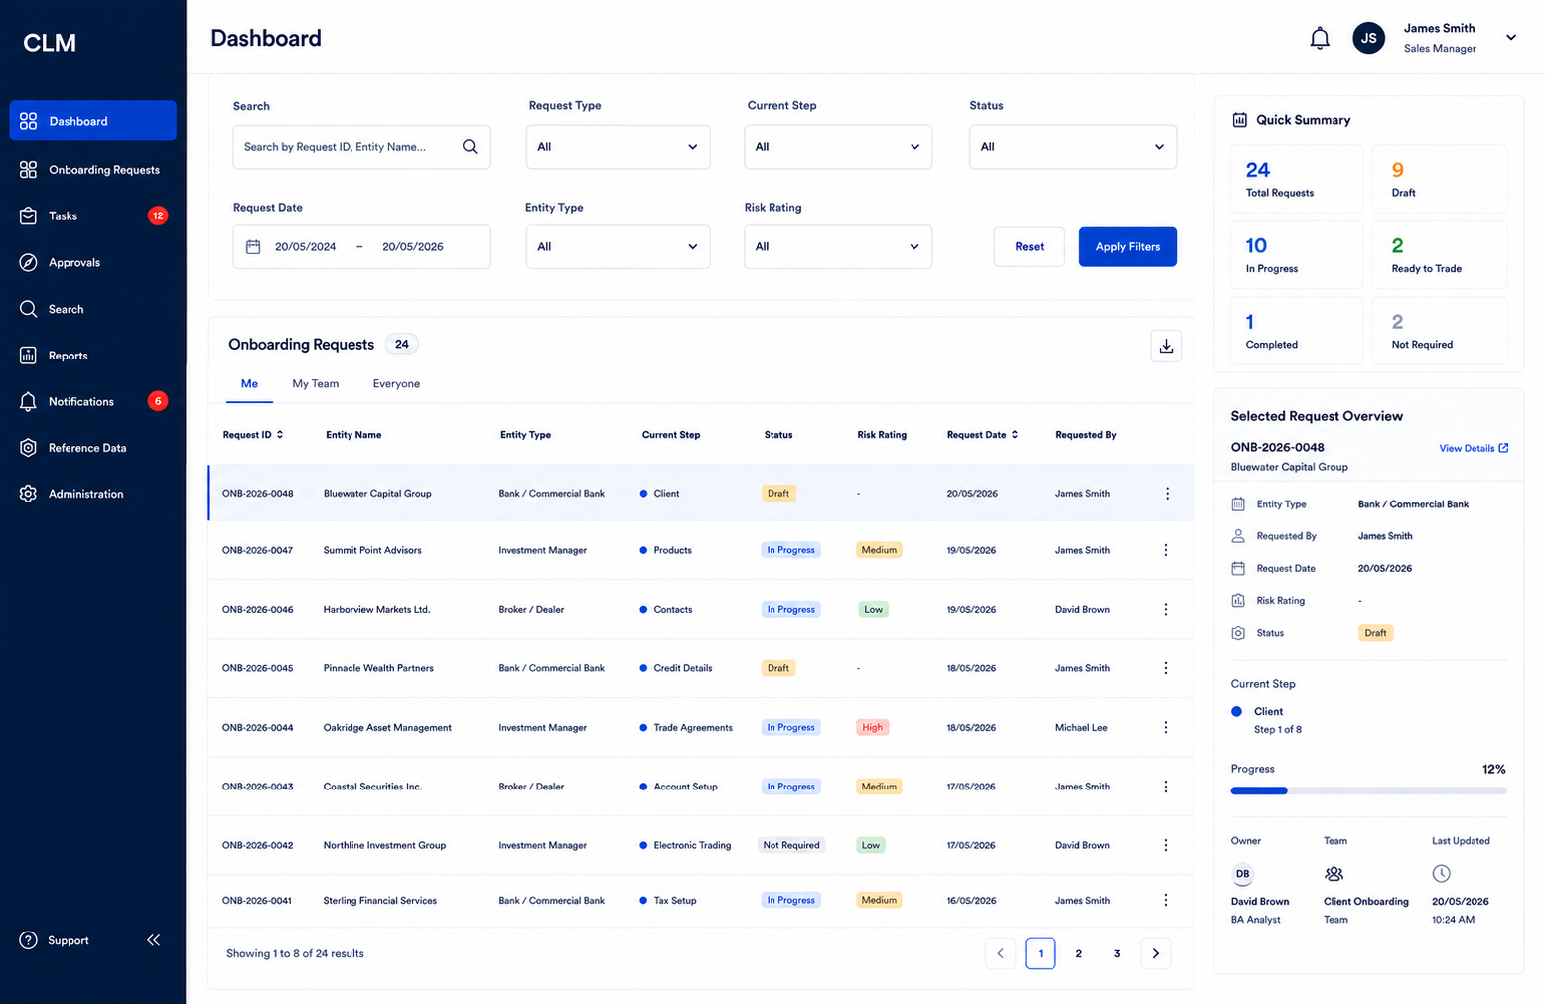This screenshot has width=1545, height=1004.
Task: Click the CLM logo
Action: click(50, 43)
